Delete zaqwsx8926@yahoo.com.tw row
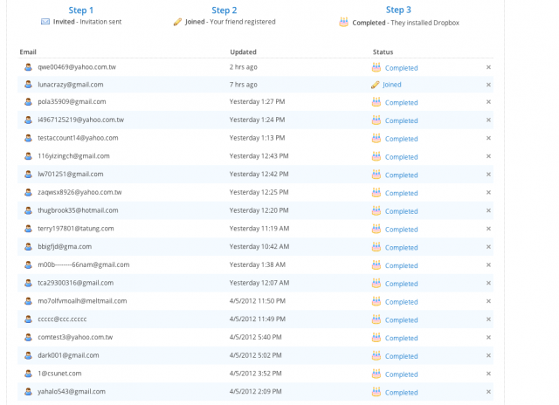This screenshot has width=559, height=405. (488, 192)
